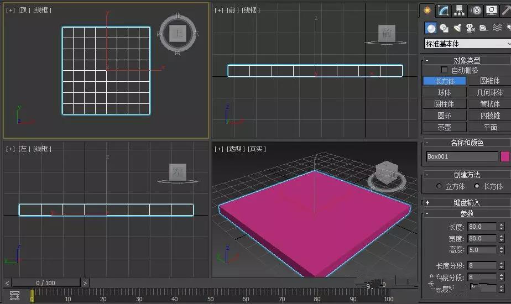Image resolution: width=511 pixels, height=304 pixels.
Task: Click the 长度 value field
Action: (482, 227)
